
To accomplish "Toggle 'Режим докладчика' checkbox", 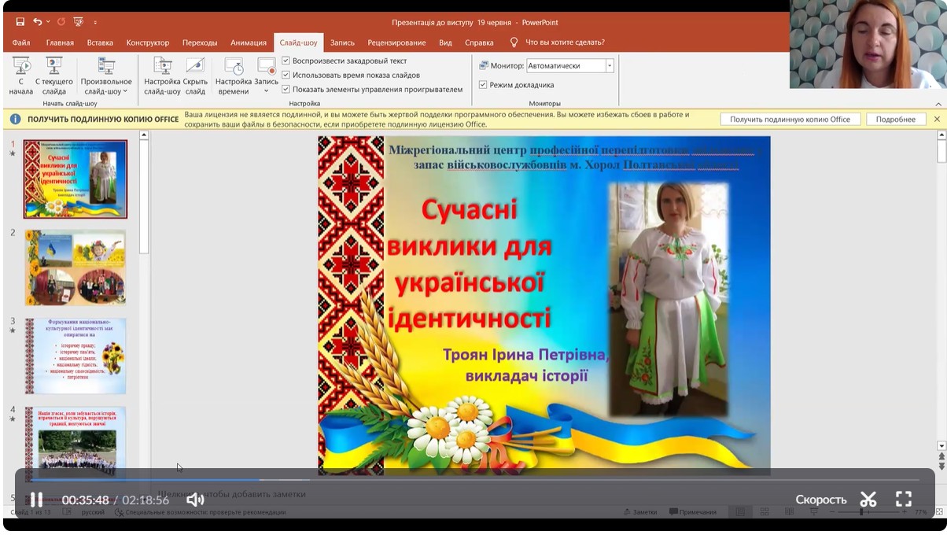I will coord(483,84).
